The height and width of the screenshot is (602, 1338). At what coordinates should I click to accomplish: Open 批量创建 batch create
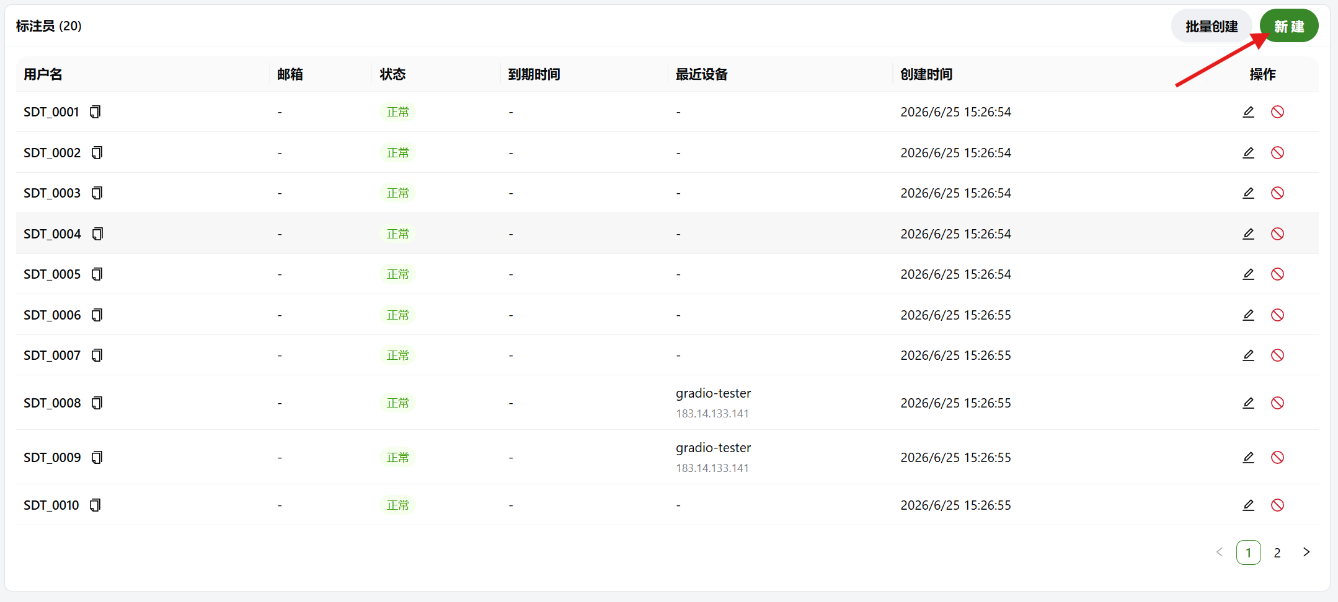coord(1212,26)
